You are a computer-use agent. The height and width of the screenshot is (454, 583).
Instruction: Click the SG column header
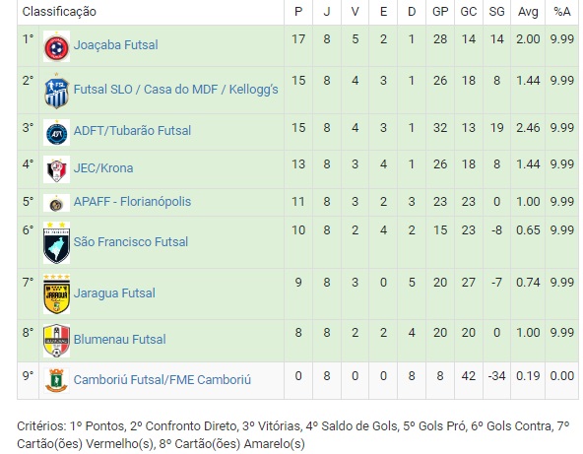(496, 12)
